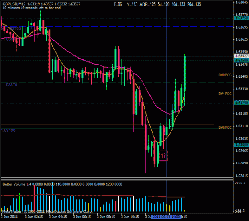Select the D#1.POC level label

click(225, 94)
